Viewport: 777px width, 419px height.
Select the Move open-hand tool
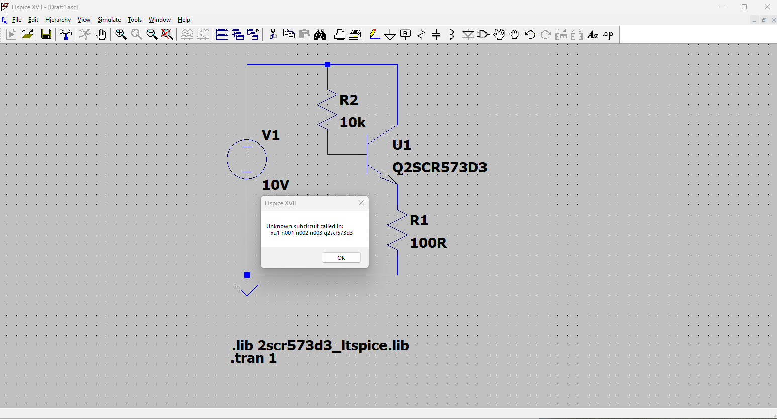[499, 34]
